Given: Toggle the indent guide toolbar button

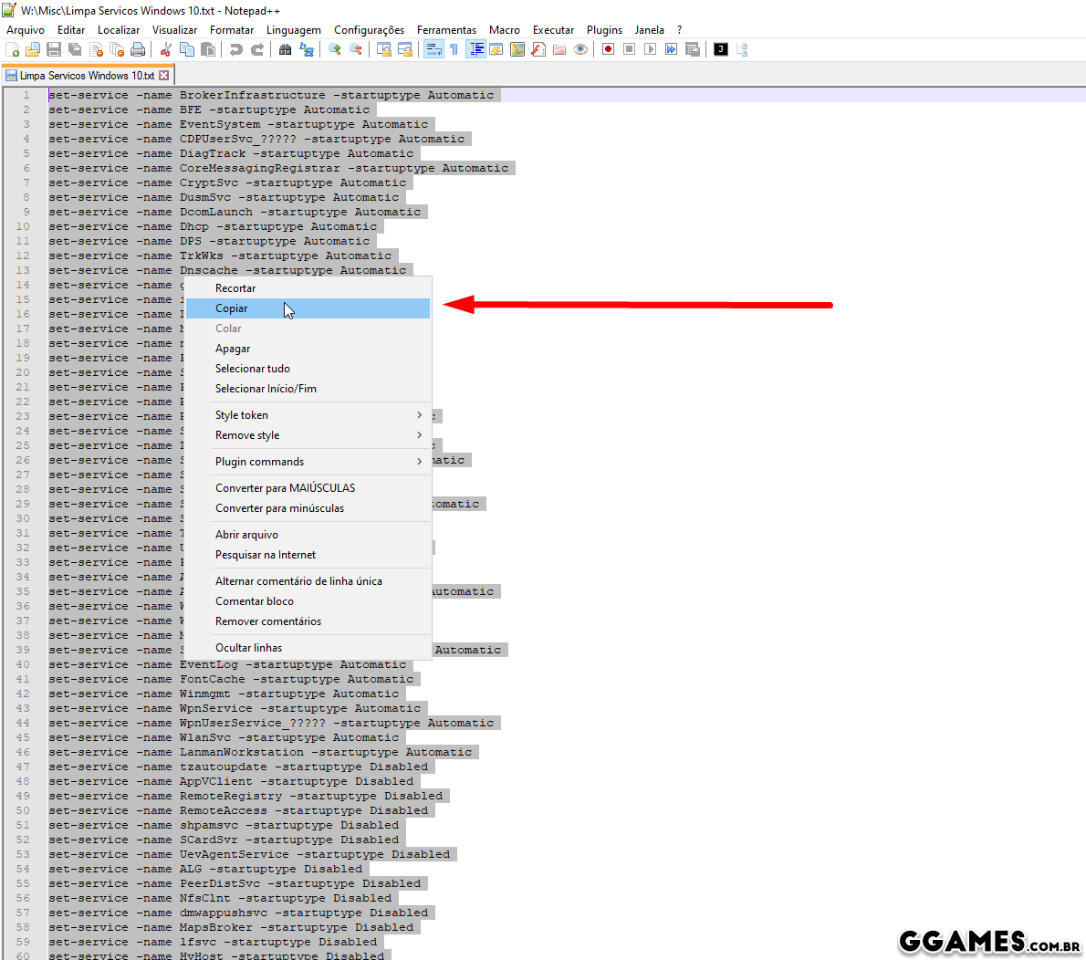Looking at the screenshot, I should [475, 49].
